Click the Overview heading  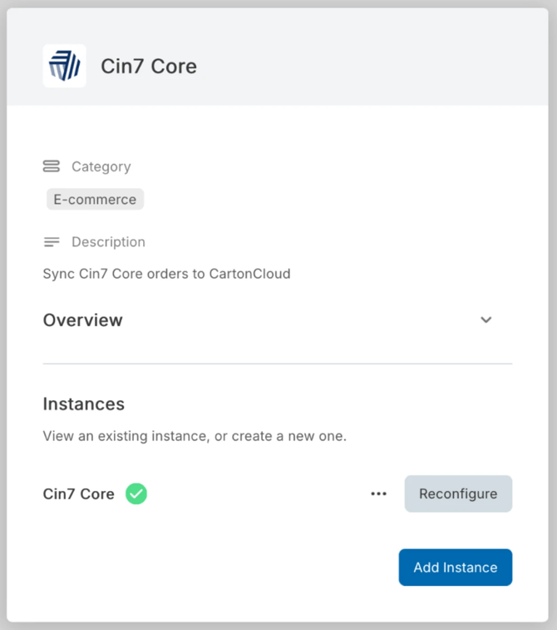[83, 320]
